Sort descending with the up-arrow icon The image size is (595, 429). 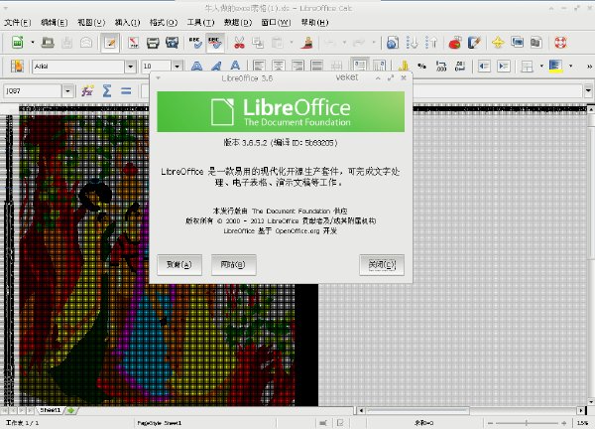pos(431,42)
